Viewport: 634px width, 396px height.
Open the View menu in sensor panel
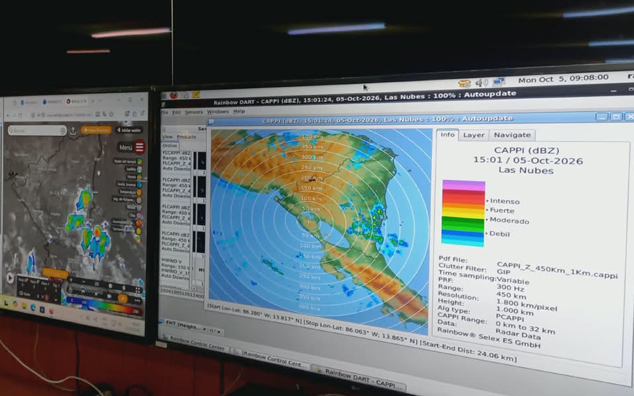point(167,137)
